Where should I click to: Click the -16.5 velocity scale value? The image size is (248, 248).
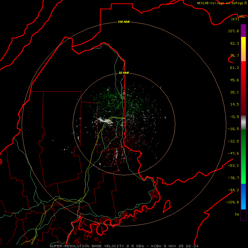click(233, 129)
